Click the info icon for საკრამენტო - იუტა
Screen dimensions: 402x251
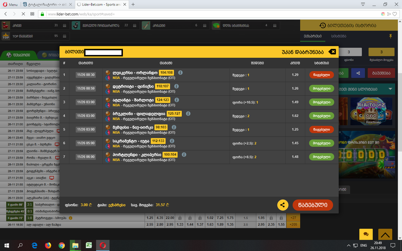pyautogui.click(x=172, y=141)
